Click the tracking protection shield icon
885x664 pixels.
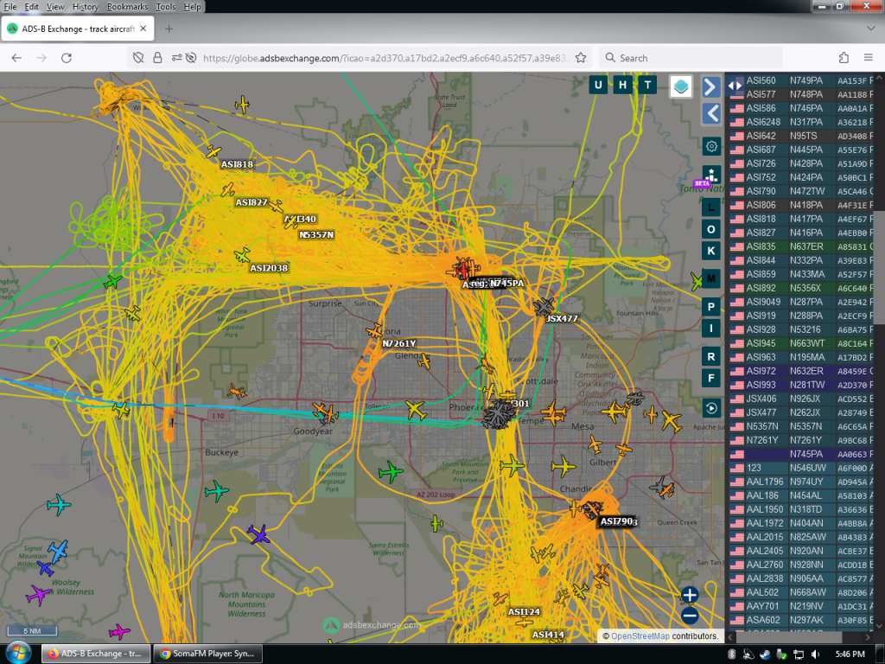pyautogui.click(x=137, y=58)
